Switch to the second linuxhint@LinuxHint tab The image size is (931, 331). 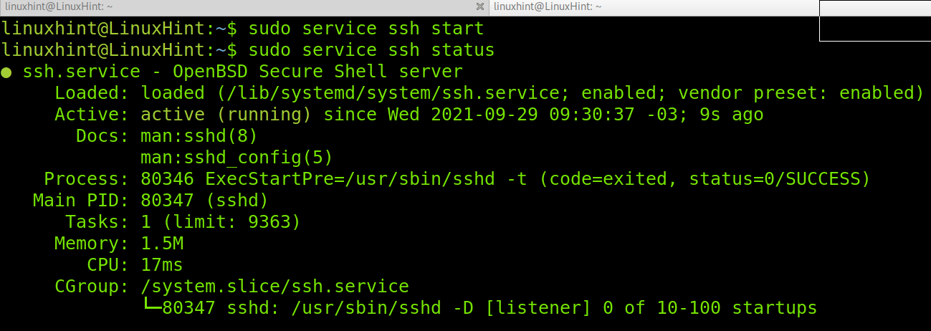pyautogui.click(x=645, y=6)
